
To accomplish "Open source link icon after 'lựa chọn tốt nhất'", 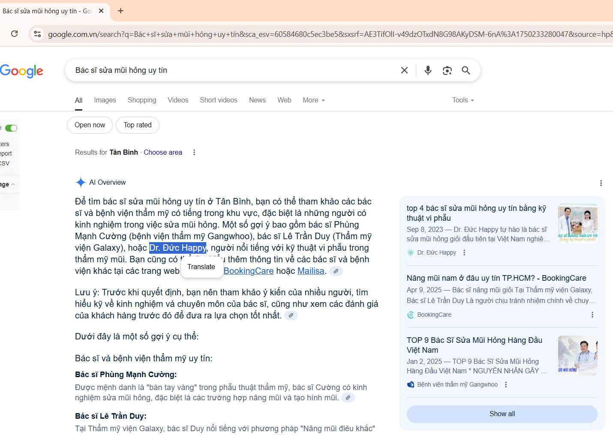I will [x=291, y=316].
